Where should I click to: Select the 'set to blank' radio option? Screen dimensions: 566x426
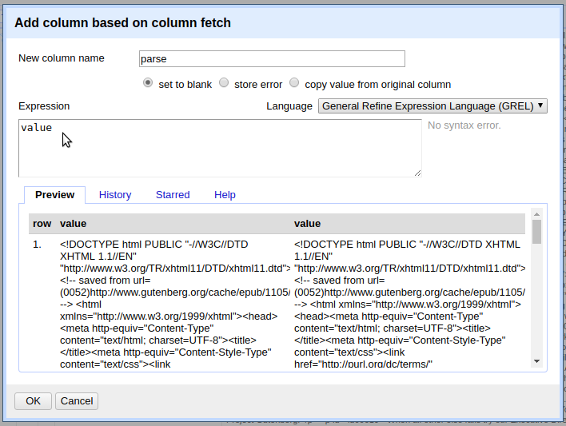(148, 83)
